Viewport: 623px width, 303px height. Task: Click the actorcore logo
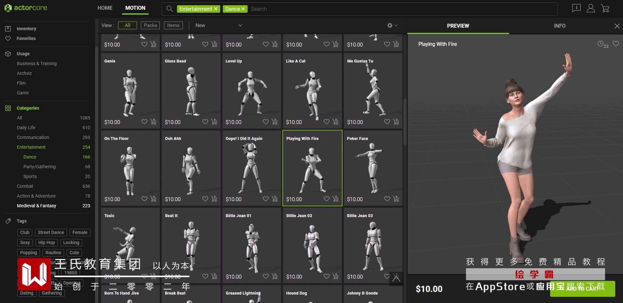tap(26, 8)
